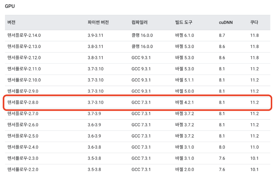
Task: Click Python 3.7-3.9 version cell
Action: tap(95, 113)
